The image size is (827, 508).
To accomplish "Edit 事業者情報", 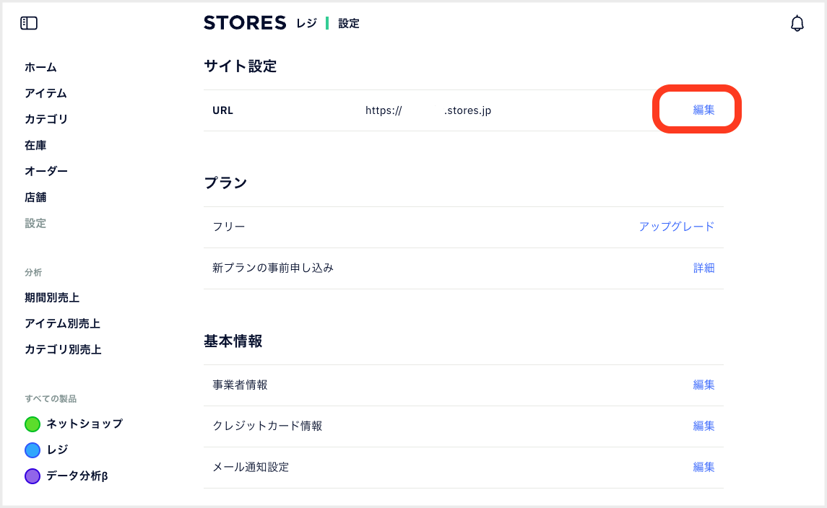I will [x=703, y=385].
